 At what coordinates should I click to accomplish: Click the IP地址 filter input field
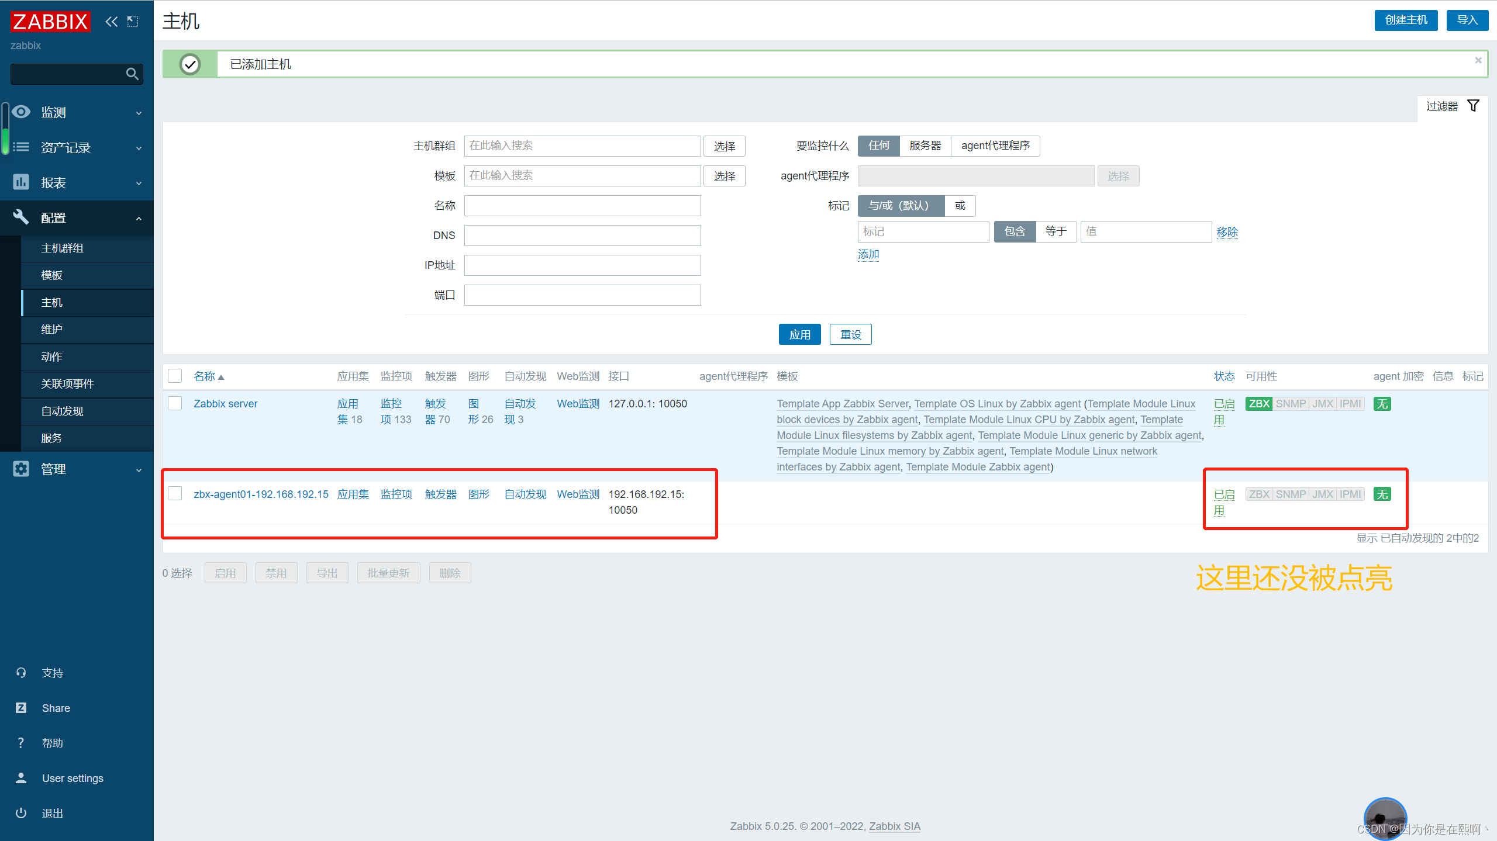(582, 265)
